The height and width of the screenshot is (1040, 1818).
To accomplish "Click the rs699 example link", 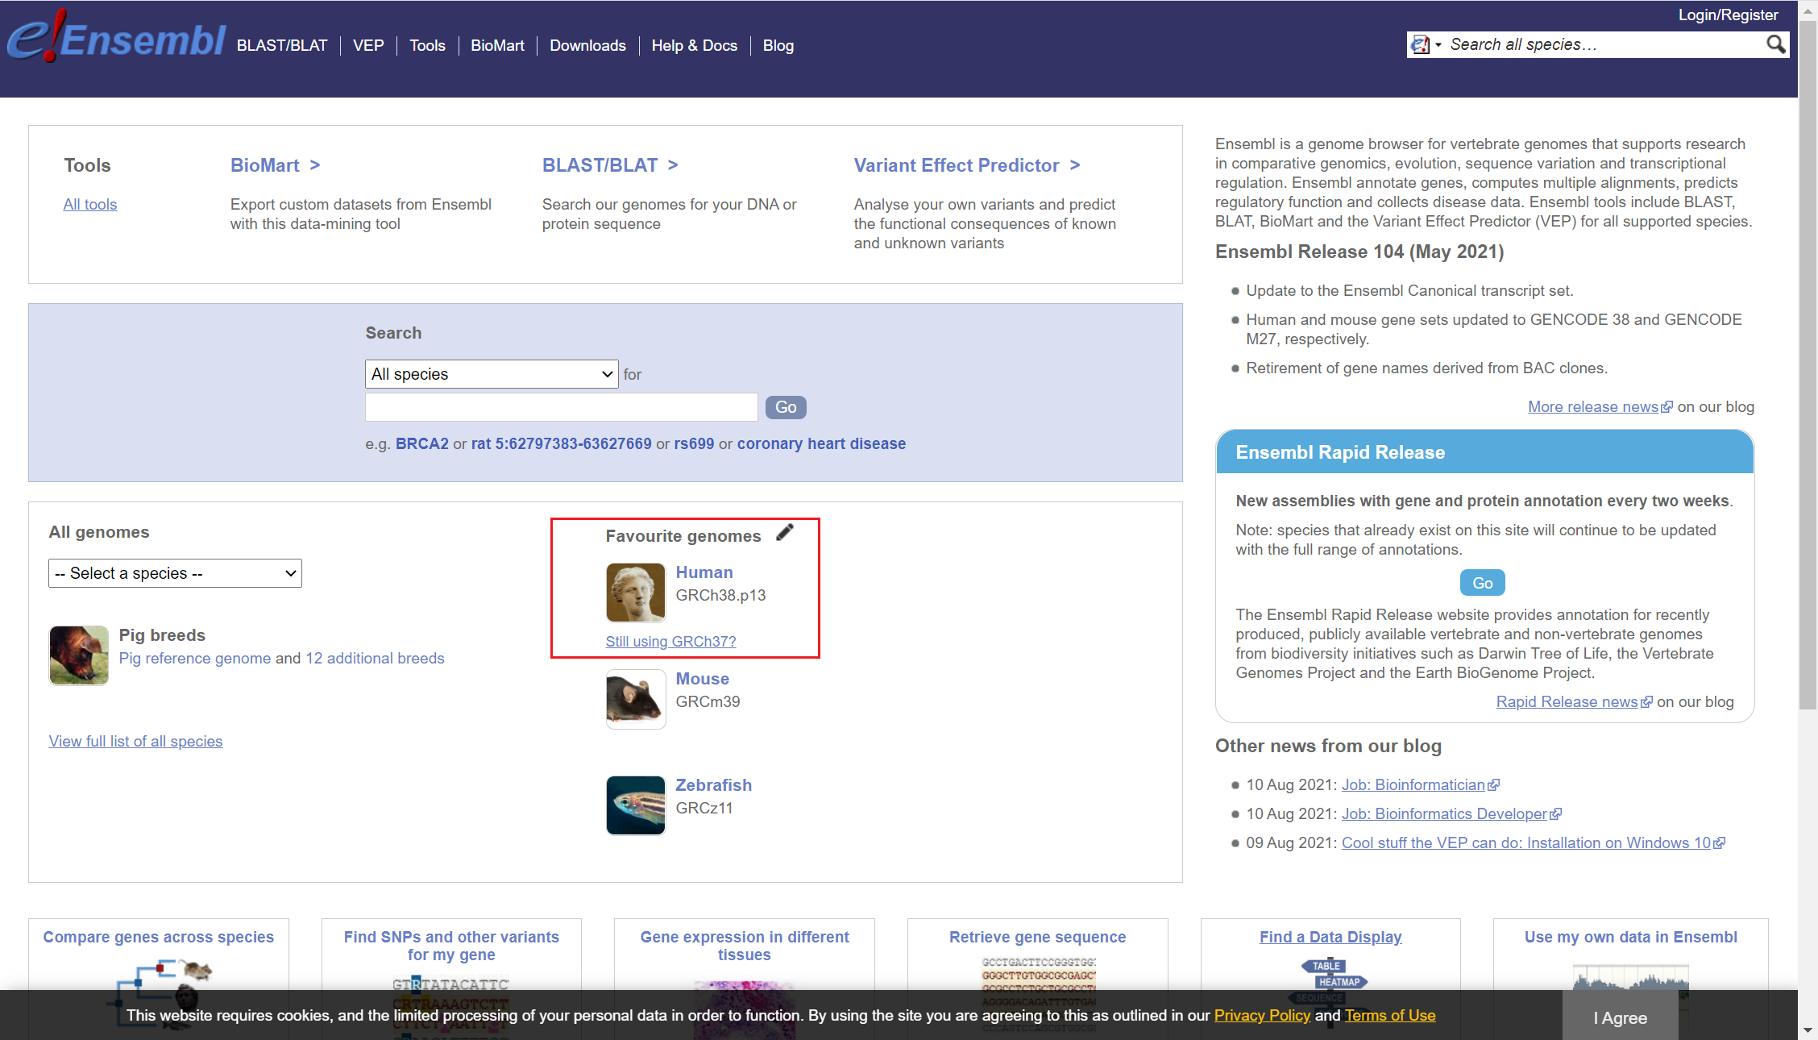I will 695,444.
